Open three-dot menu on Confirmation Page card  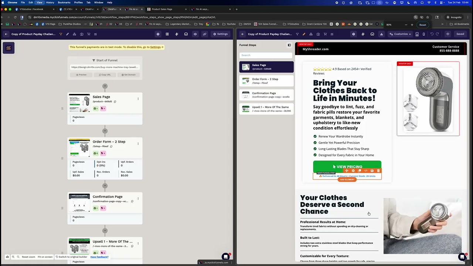click(x=138, y=198)
